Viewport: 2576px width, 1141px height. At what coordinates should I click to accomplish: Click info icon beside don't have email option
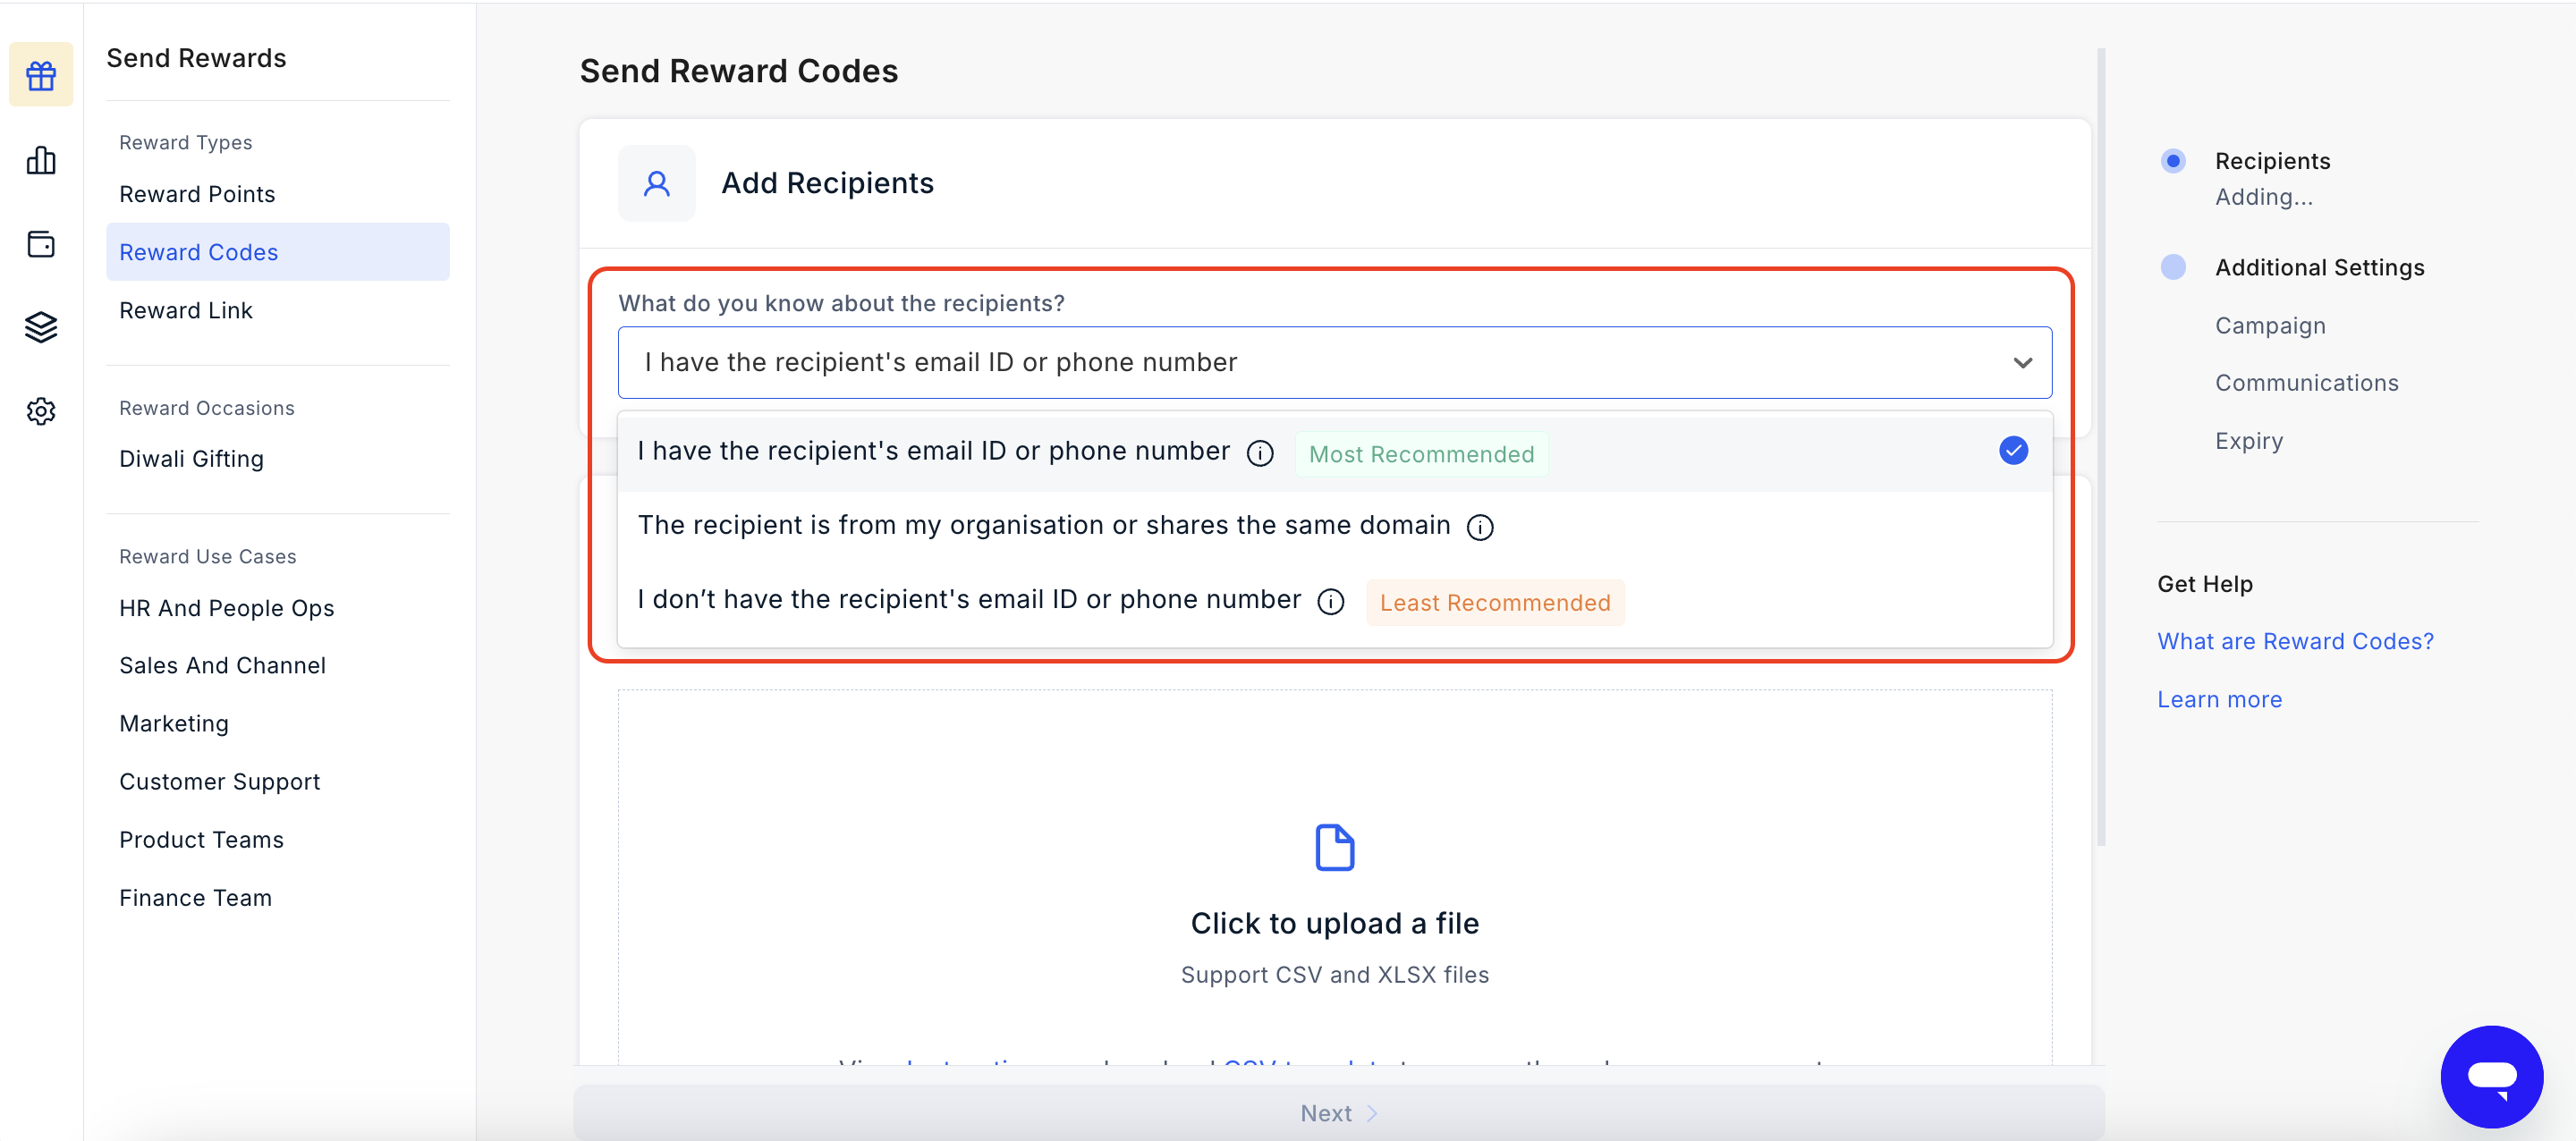(1331, 601)
